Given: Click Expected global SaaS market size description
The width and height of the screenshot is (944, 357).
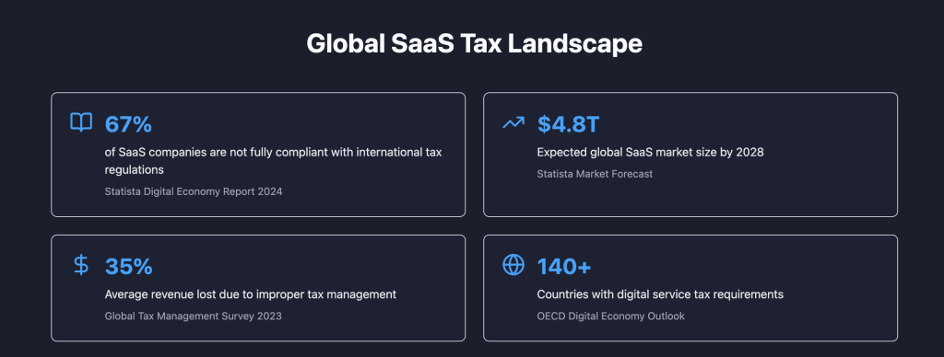Looking at the screenshot, I should [650, 153].
